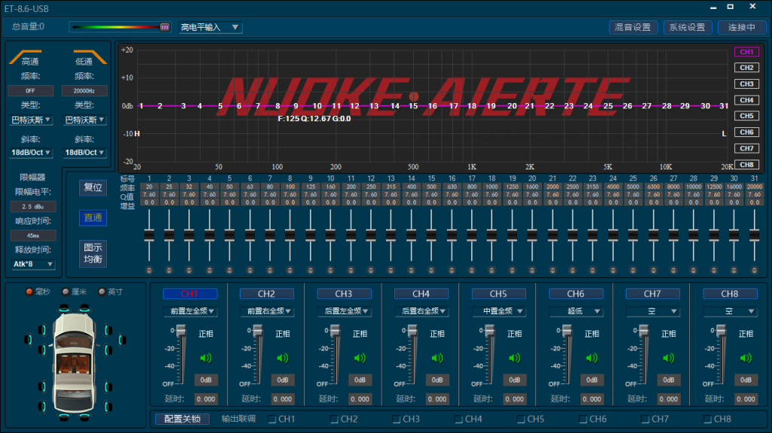The height and width of the screenshot is (433, 772).
Task: Click the 连接中 connection button
Action: [x=742, y=27]
